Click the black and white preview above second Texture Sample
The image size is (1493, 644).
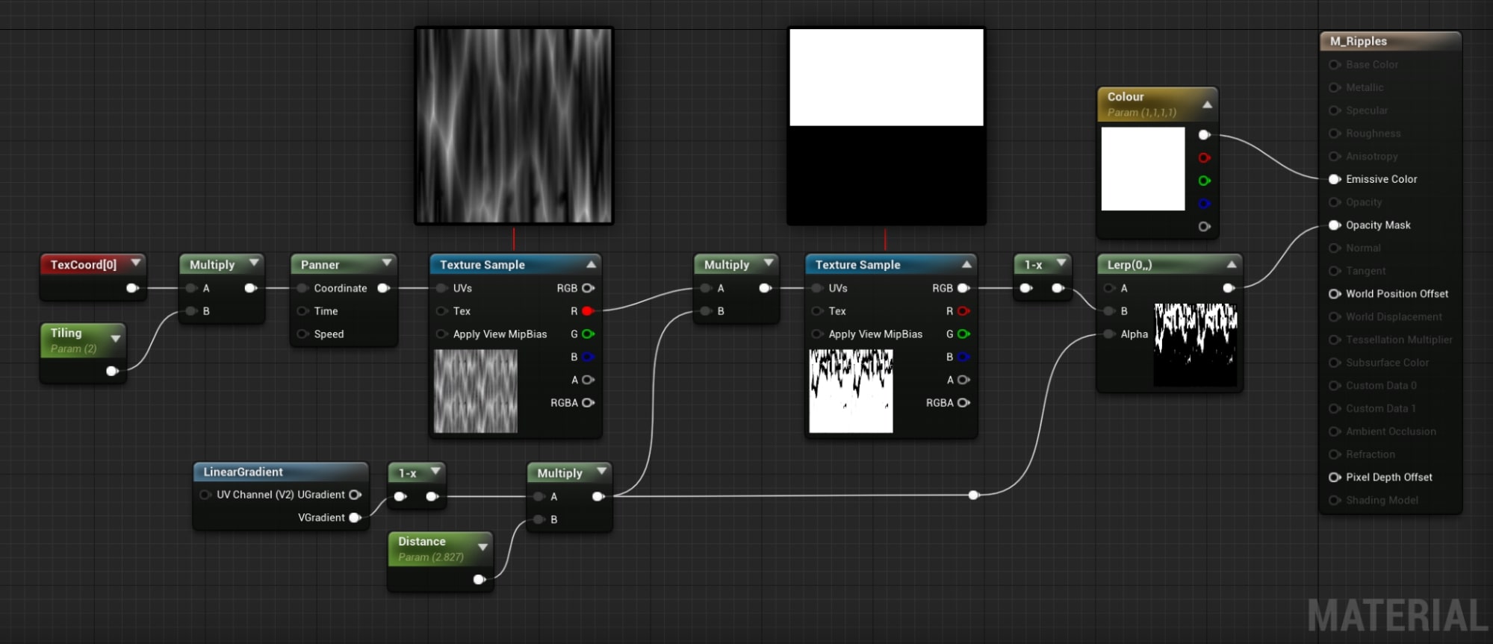pos(887,125)
